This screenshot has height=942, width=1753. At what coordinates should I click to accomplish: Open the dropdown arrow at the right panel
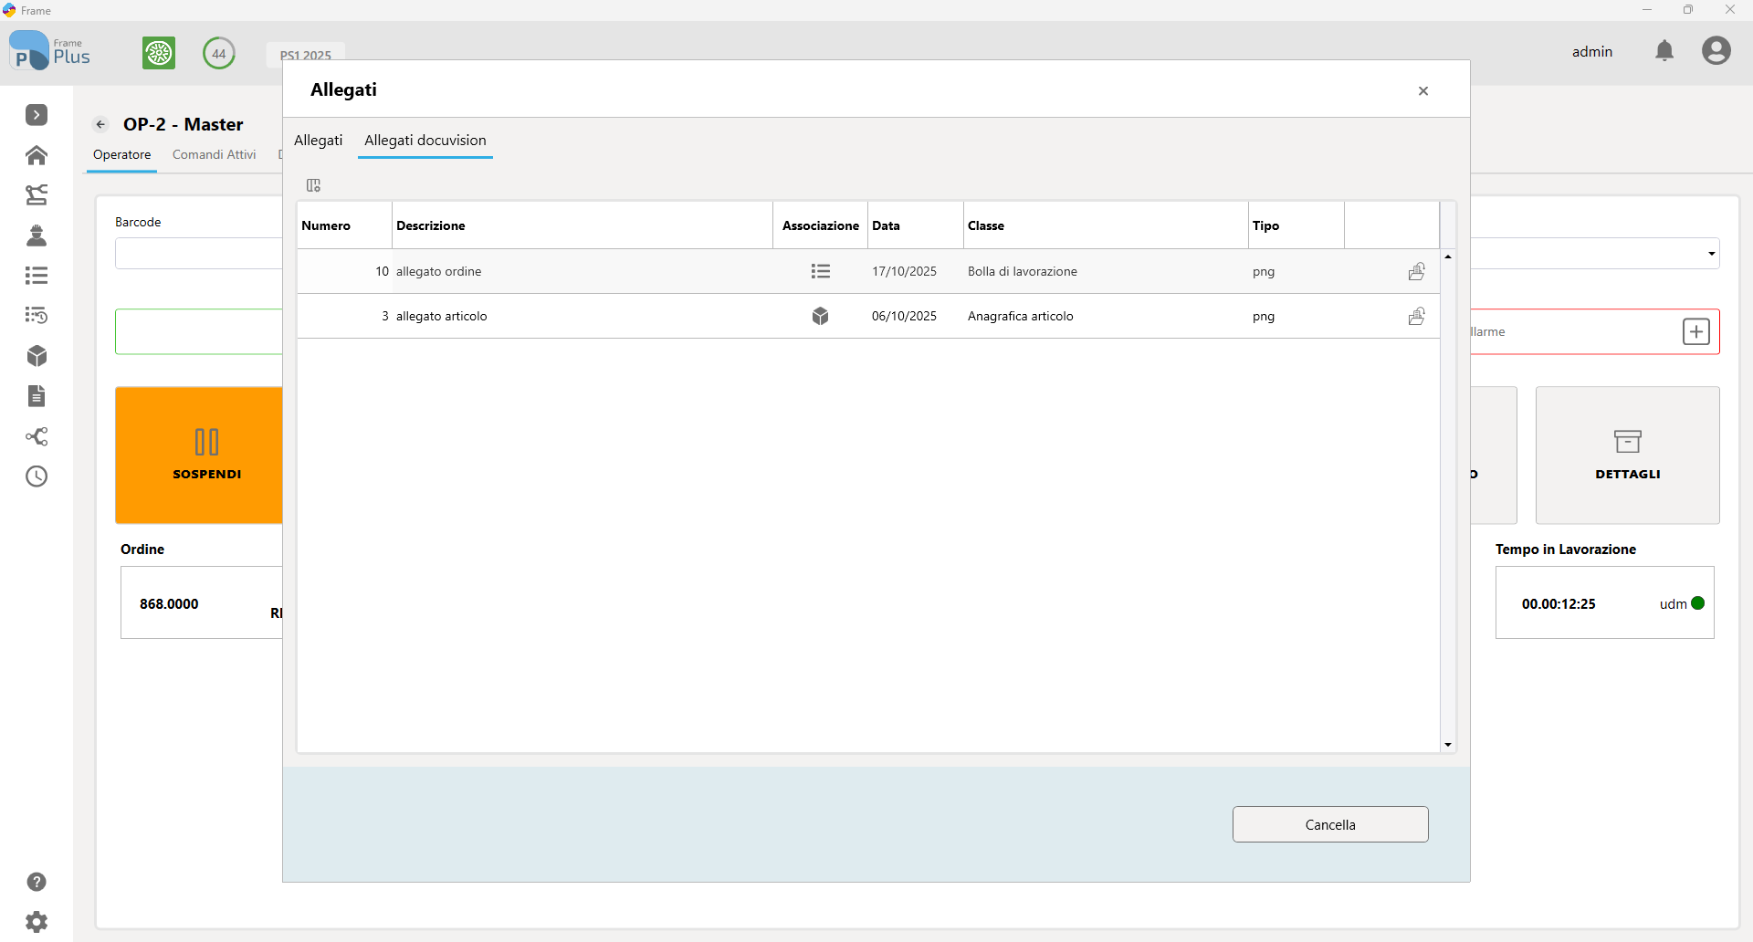(1711, 254)
